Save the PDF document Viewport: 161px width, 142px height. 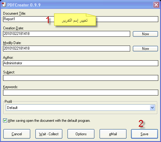click(145, 134)
